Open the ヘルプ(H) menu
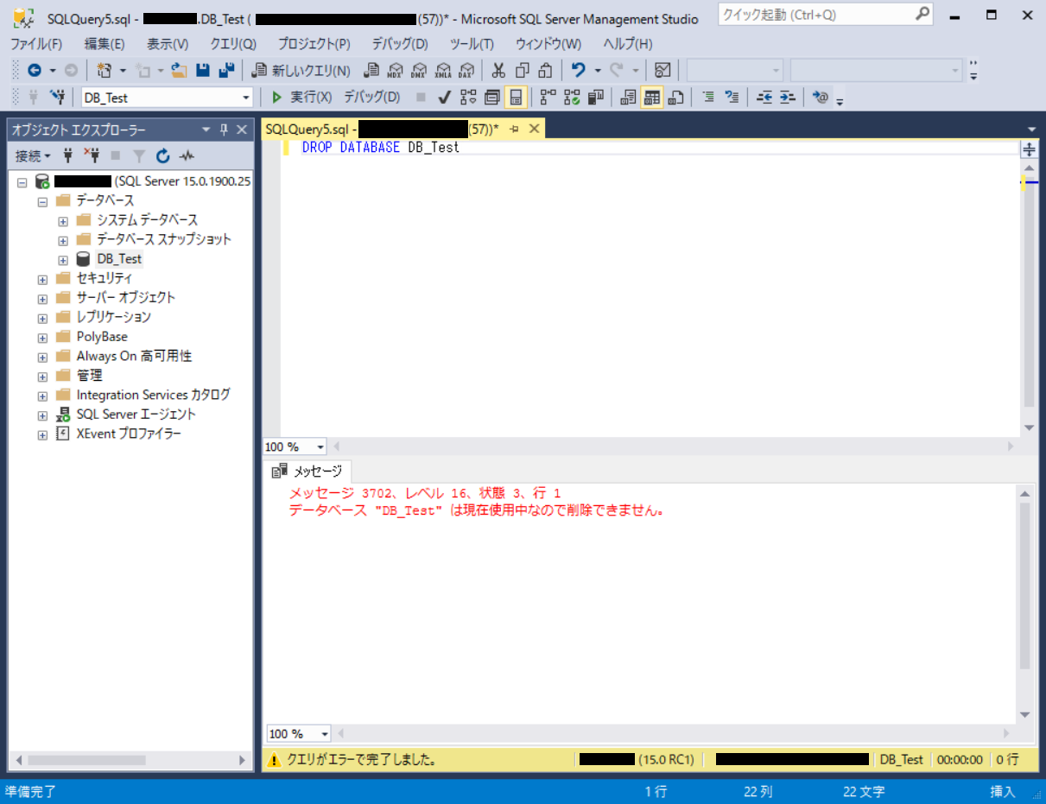Screen dimensions: 1046x804 click(628, 44)
